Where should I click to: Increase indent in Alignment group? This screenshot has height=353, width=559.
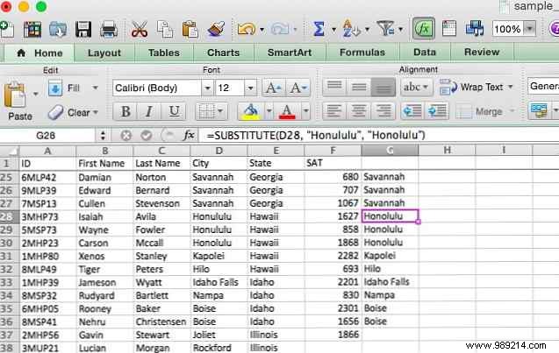(436, 111)
